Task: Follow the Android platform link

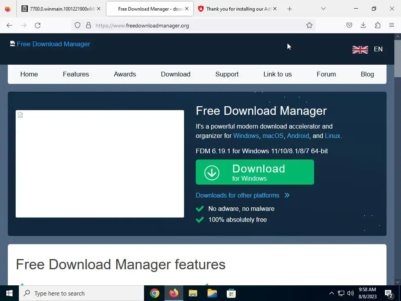Action: tap(298, 136)
